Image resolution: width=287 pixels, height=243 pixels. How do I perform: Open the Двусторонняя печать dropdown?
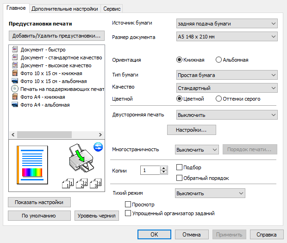tap(227, 115)
